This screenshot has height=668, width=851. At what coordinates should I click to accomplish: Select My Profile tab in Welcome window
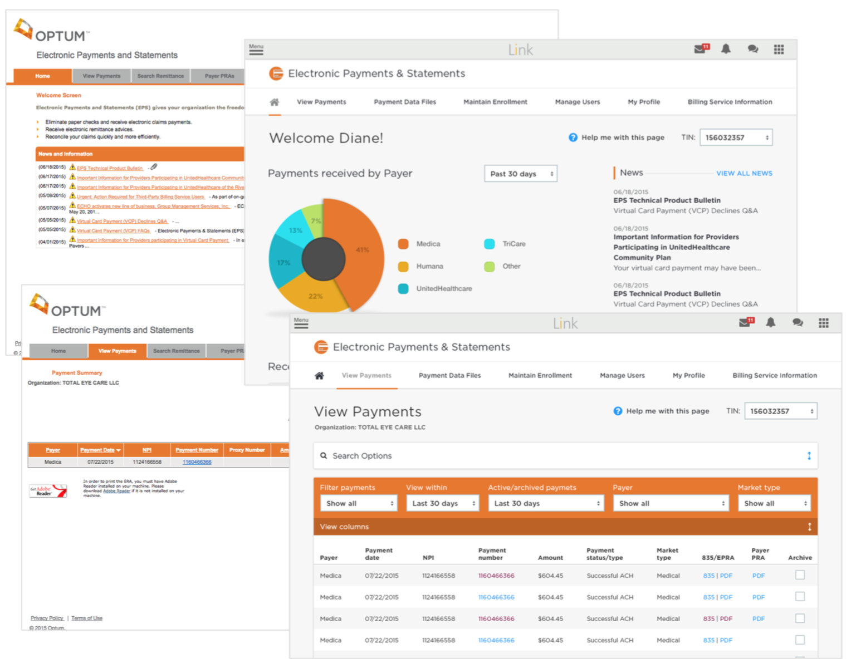pos(644,102)
